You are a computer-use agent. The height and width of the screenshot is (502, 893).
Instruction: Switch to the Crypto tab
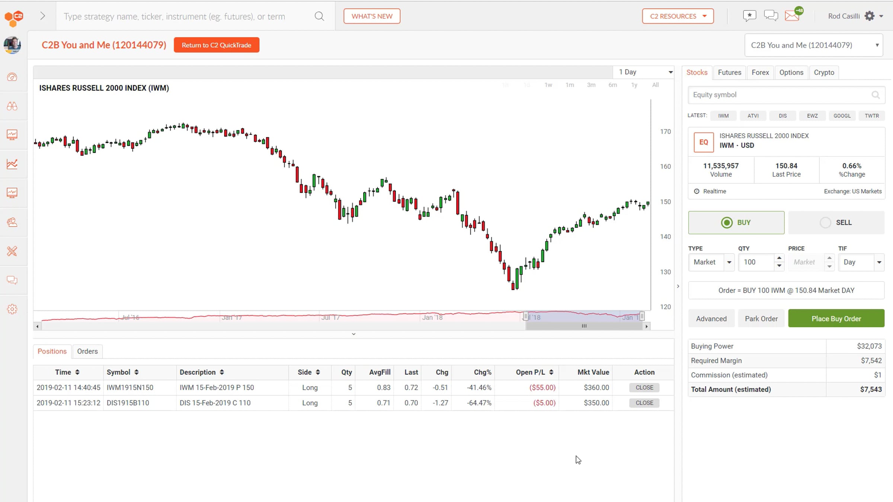(x=824, y=73)
